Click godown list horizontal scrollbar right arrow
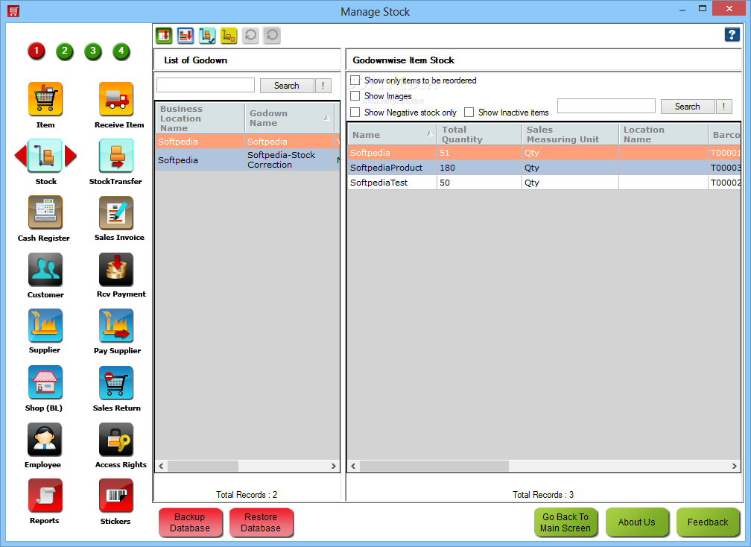The image size is (751, 547). pyautogui.click(x=334, y=466)
